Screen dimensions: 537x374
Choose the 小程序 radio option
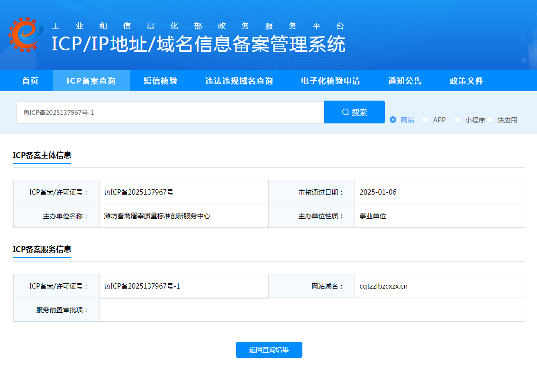pyautogui.click(x=457, y=120)
